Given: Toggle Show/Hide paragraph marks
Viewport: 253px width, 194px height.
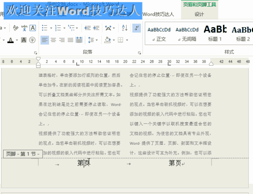Looking at the screenshot, I should (x=136, y=28).
